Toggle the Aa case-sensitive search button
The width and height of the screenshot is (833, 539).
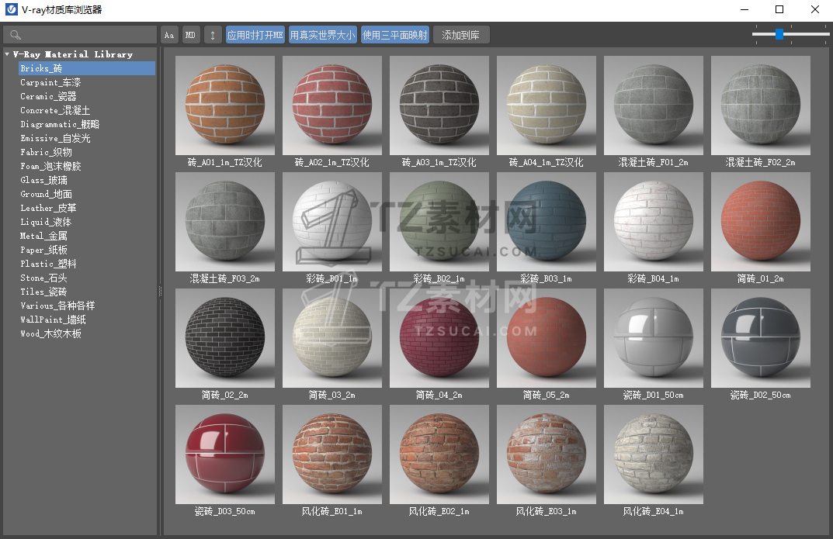coord(169,35)
